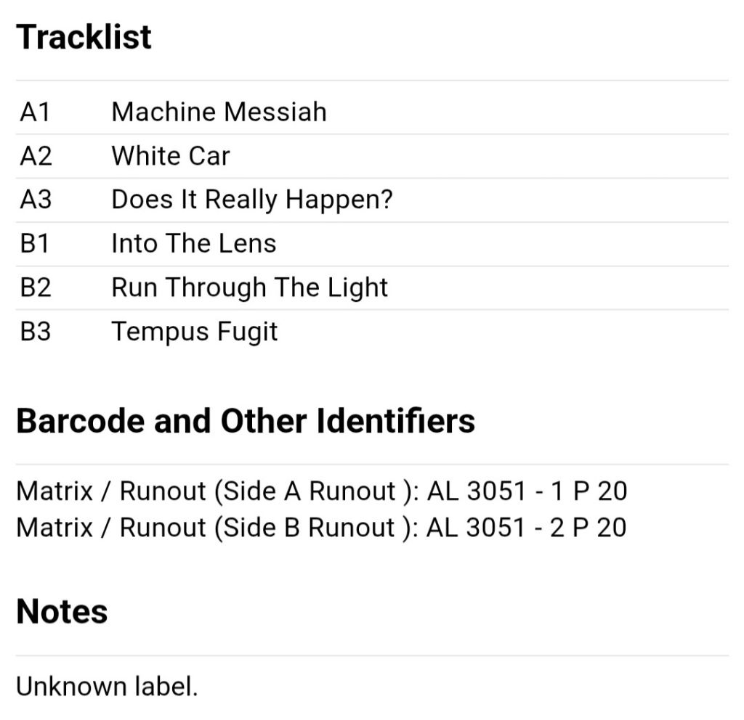Viewport: 744px width, 720px height.
Task: Open the Run Through The Light track
Action: coord(250,287)
